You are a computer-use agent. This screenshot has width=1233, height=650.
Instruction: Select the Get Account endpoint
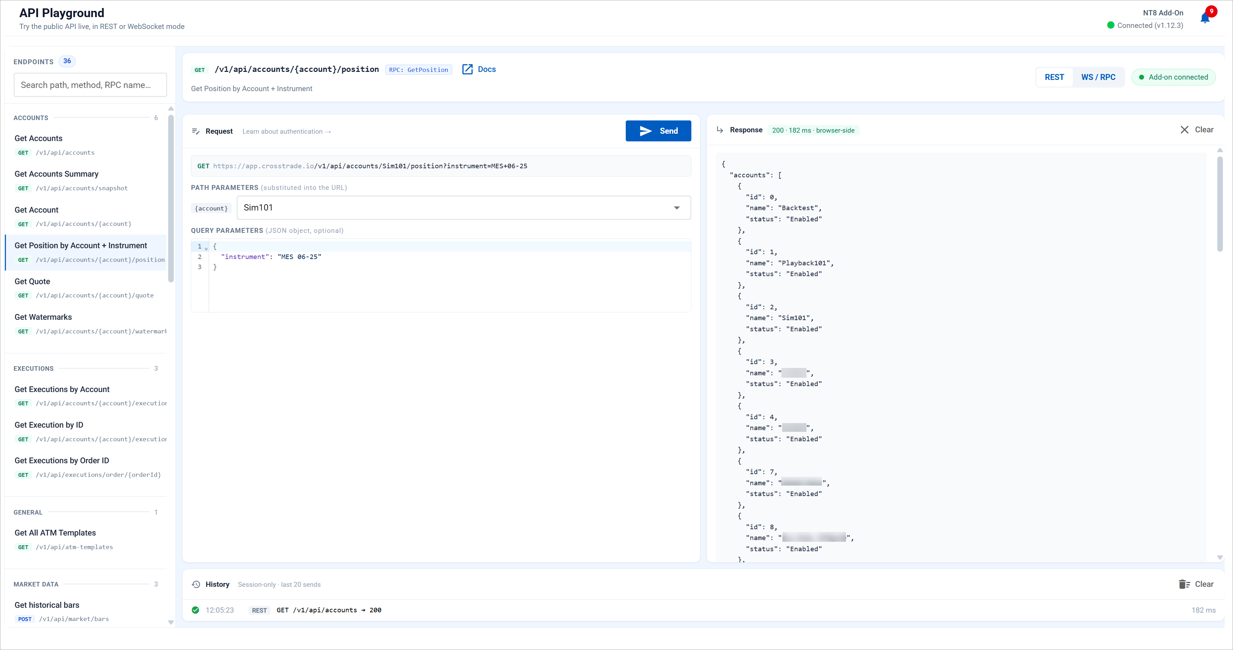coord(86,216)
